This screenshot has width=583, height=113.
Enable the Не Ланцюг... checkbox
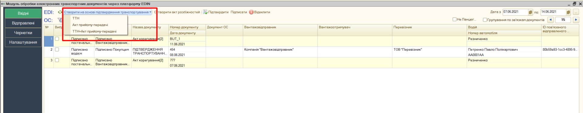coord(454,19)
